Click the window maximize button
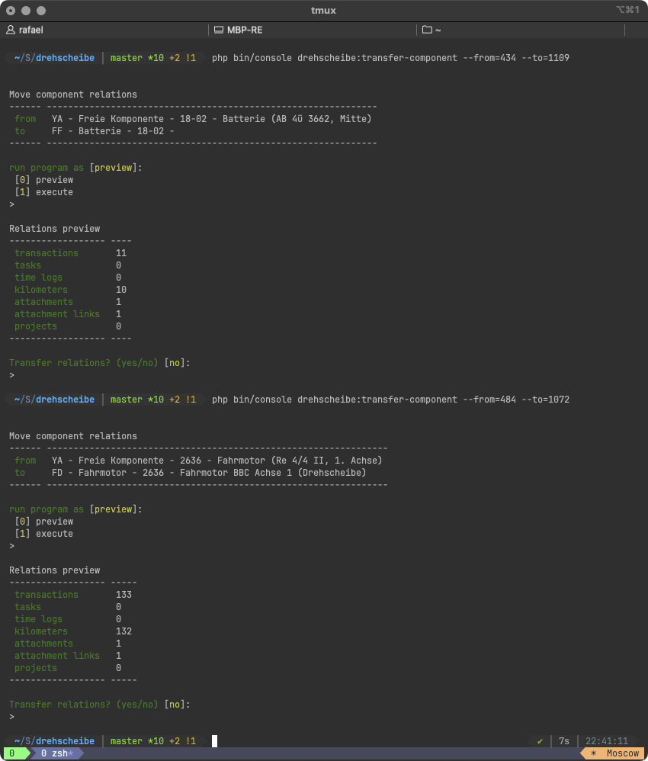This screenshot has width=648, height=761. pos(42,11)
